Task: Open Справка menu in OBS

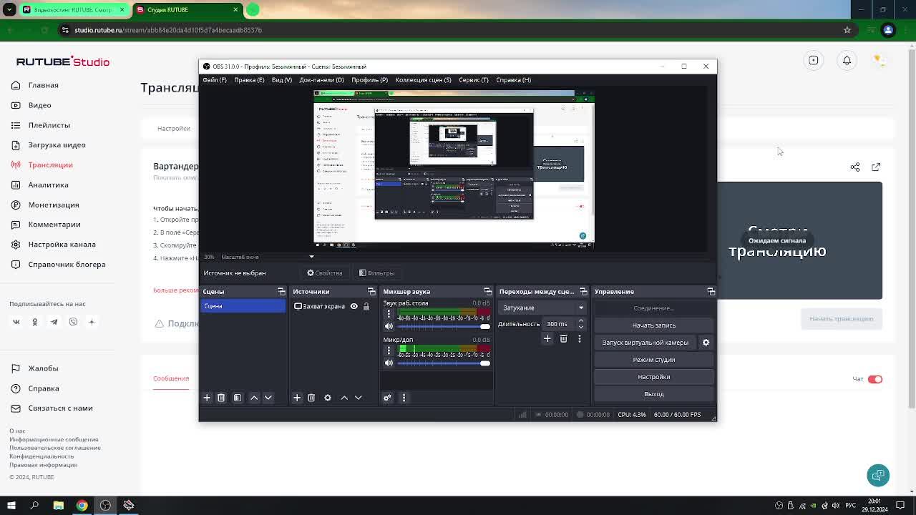Action: coord(513,80)
